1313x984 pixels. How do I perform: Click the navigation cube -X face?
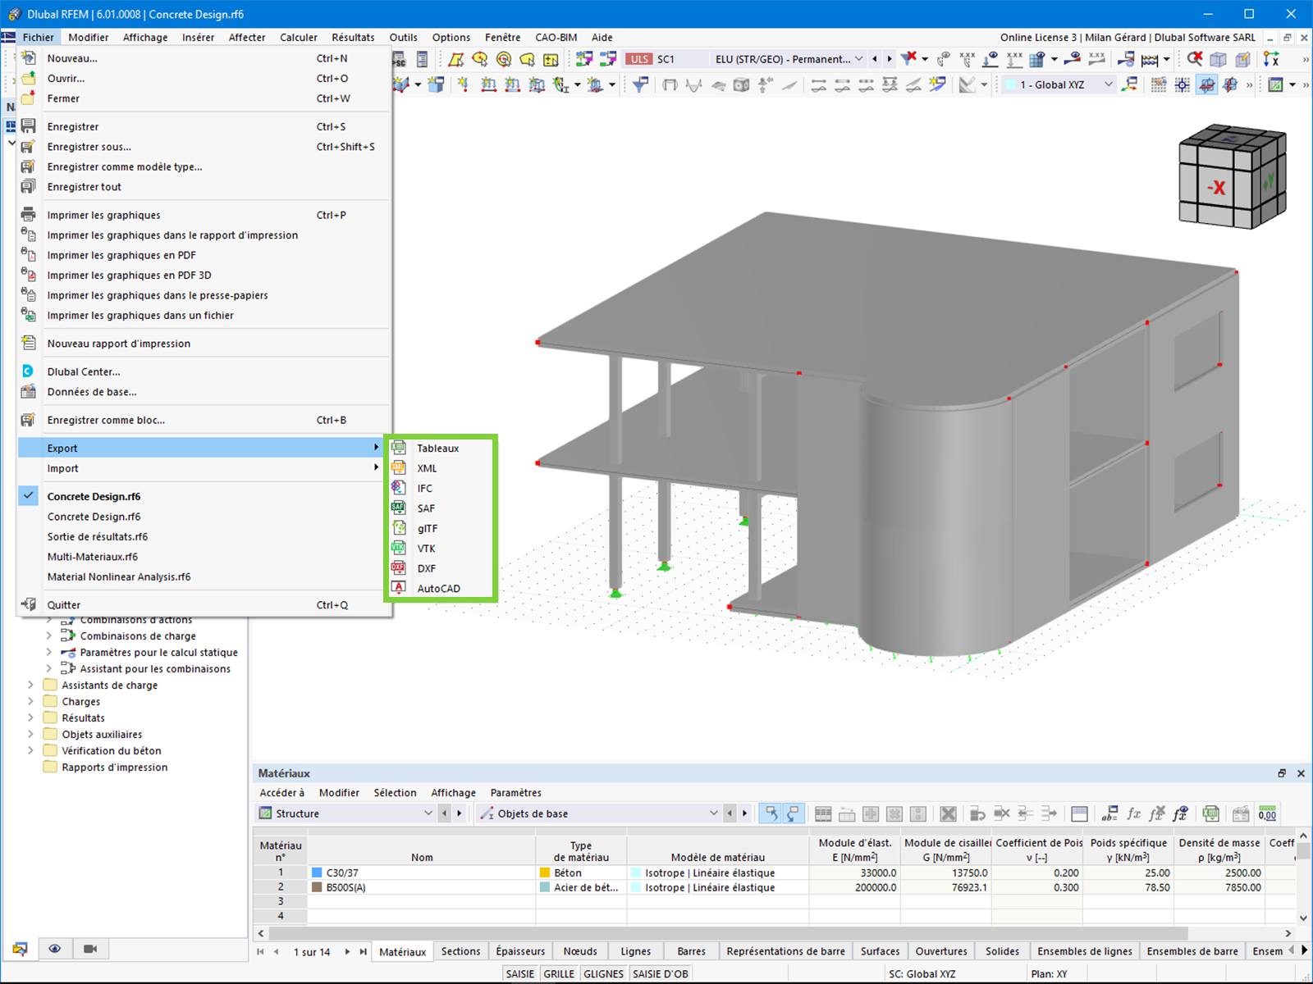click(x=1217, y=187)
